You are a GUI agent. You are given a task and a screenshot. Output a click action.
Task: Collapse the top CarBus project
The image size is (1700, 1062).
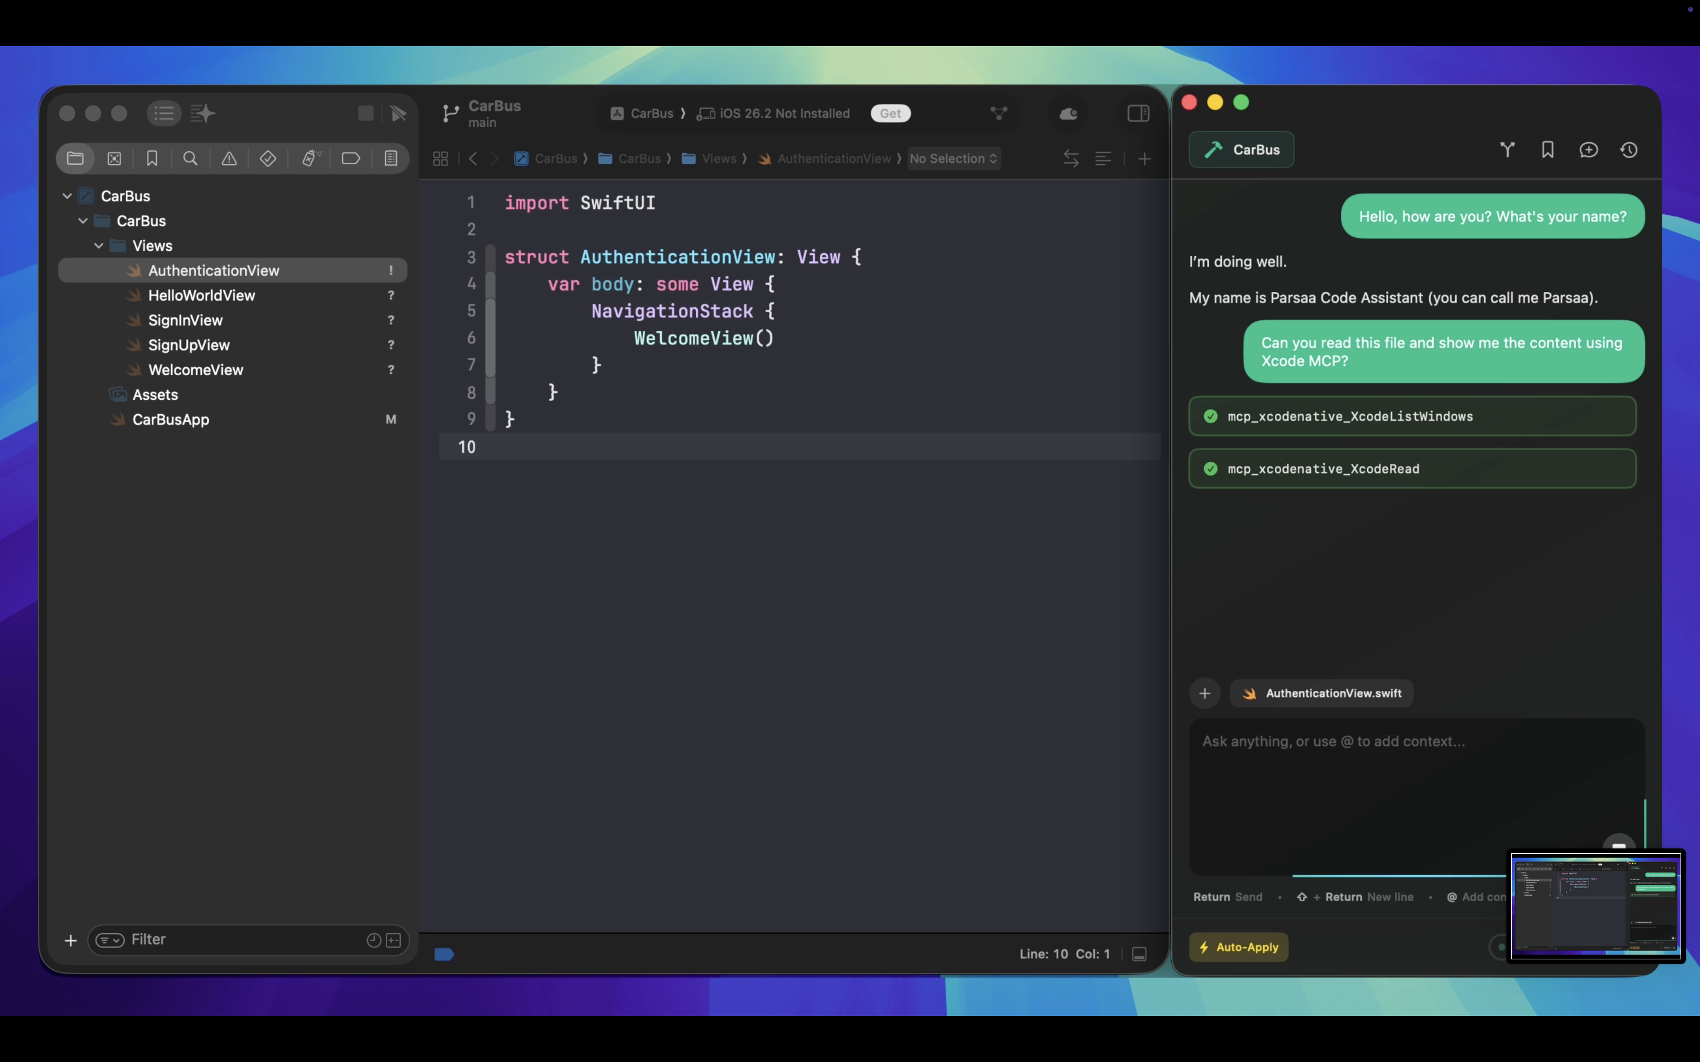67,196
